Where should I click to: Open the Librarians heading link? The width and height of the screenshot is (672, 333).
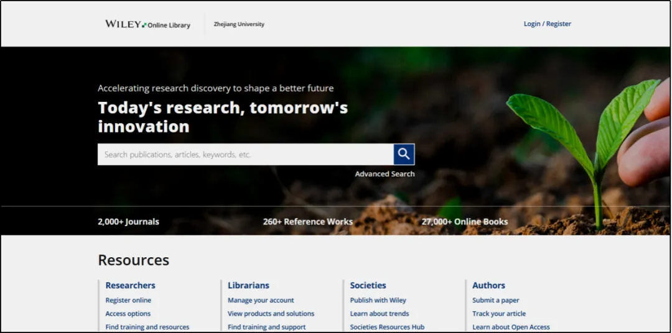pyautogui.click(x=248, y=285)
